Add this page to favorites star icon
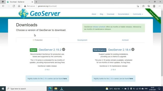Screen dimensions: 163x91 pyautogui.click(x=138, y=6)
